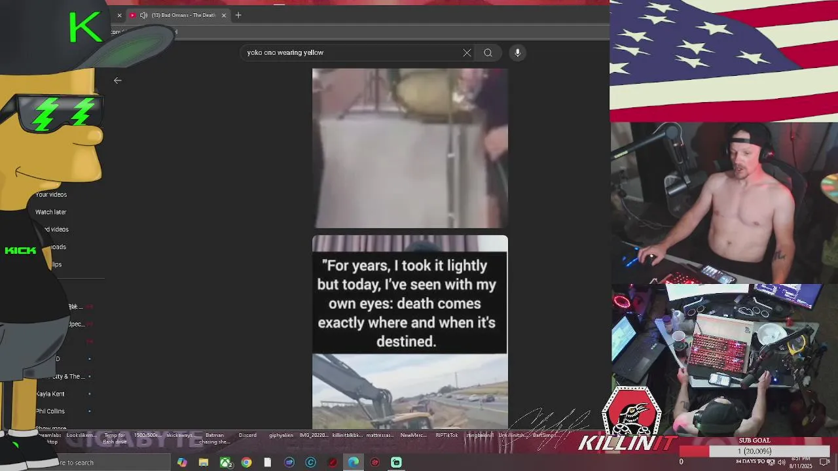Switch to the Bad Omens tab
838x471 pixels.
(179, 15)
